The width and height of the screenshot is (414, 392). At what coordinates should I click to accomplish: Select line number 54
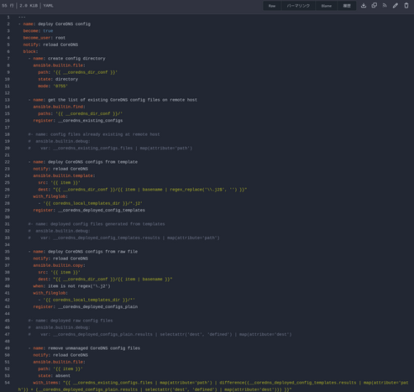pos(7,383)
